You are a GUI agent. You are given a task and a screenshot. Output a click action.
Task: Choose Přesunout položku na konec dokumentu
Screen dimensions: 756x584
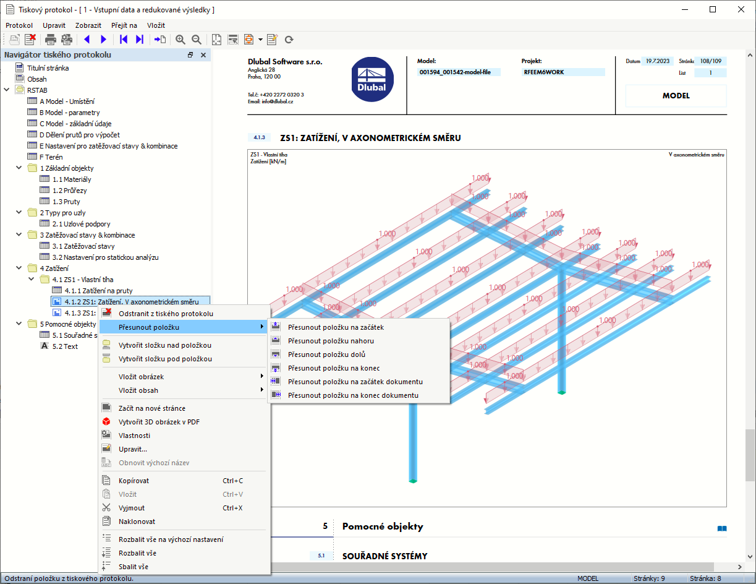pyautogui.click(x=359, y=395)
